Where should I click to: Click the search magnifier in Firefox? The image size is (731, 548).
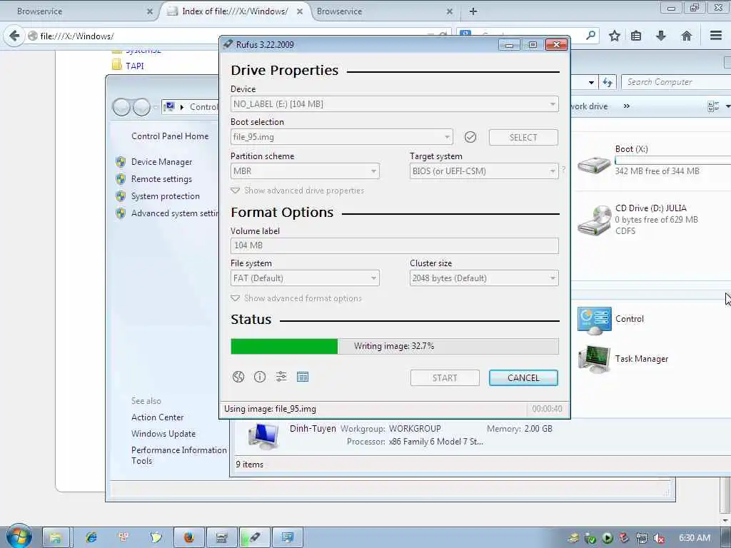pyautogui.click(x=590, y=36)
